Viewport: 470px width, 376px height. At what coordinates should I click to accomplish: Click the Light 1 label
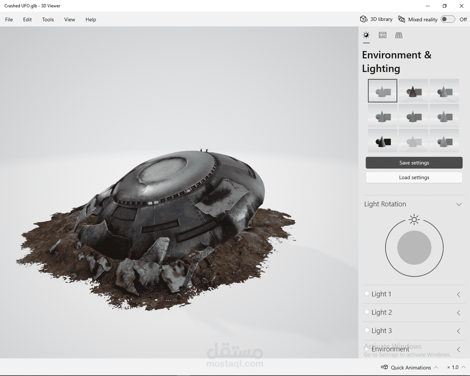pyautogui.click(x=381, y=294)
